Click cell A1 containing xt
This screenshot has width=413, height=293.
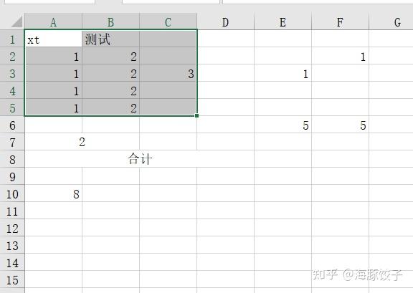tap(54, 39)
